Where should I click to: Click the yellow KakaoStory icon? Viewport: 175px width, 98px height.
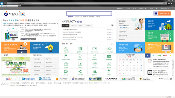[x=171, y=56]
